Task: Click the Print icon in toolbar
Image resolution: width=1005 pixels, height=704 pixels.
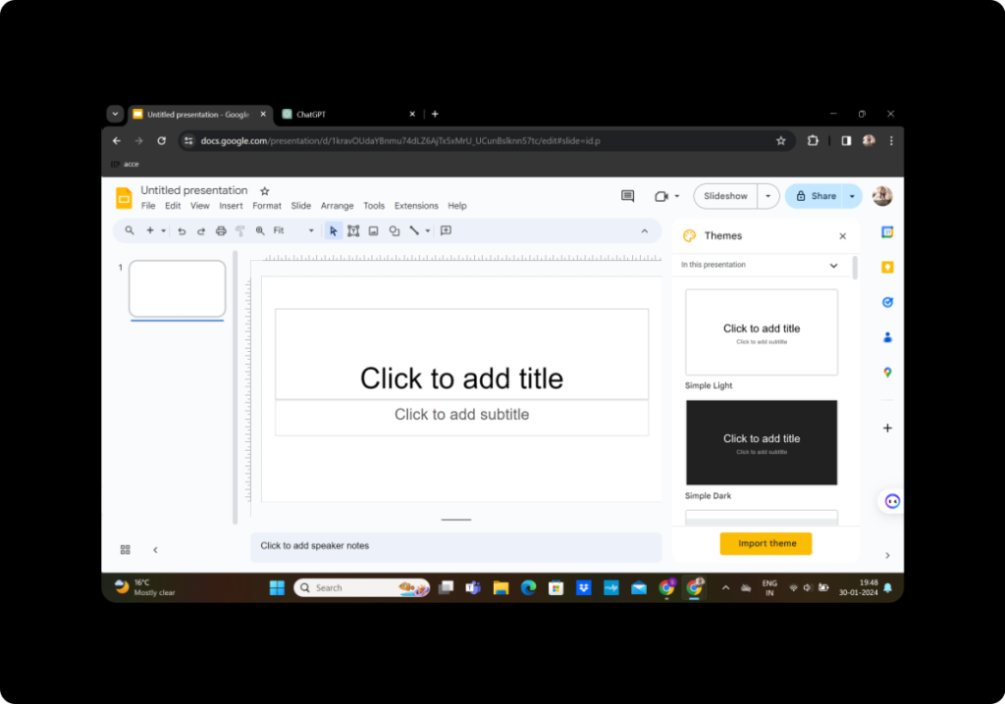Action: (x=221, y=231)
